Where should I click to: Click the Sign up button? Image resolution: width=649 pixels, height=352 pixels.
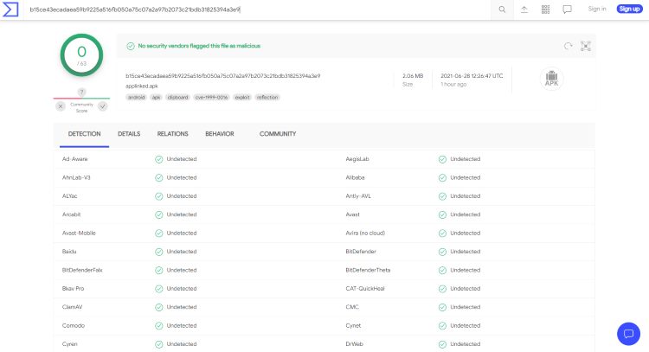tap(629, 9)
